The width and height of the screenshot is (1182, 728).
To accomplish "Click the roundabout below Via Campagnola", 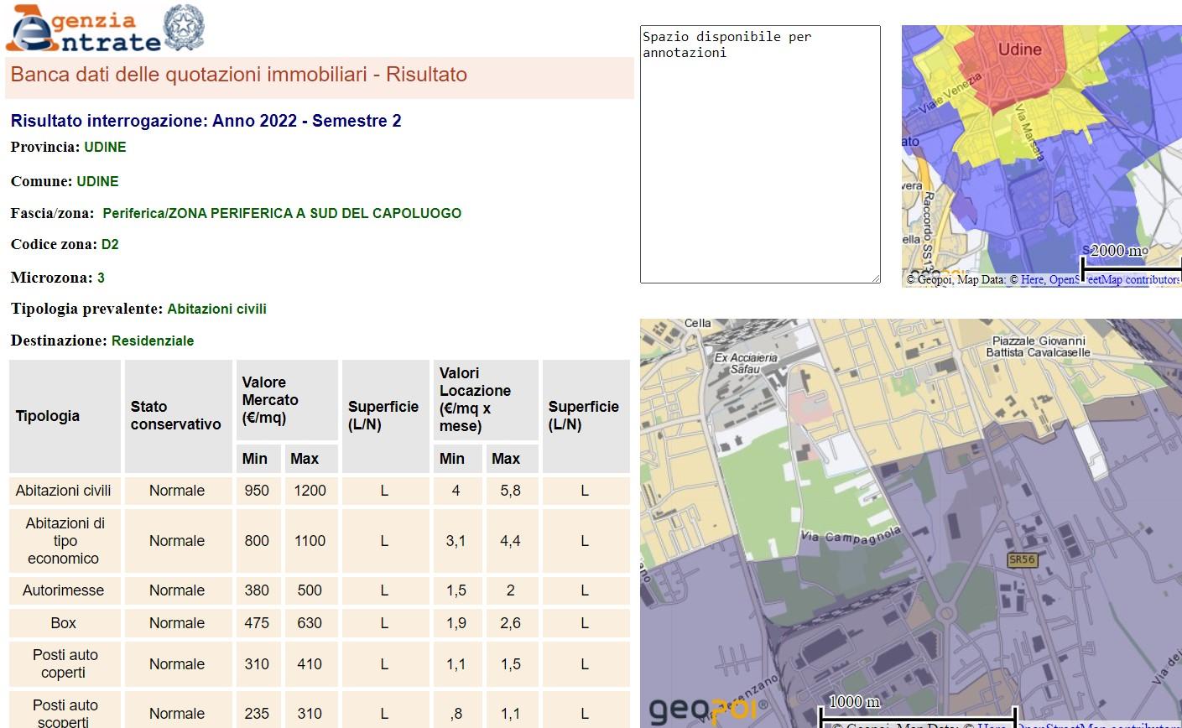I will tap(945, 614).
